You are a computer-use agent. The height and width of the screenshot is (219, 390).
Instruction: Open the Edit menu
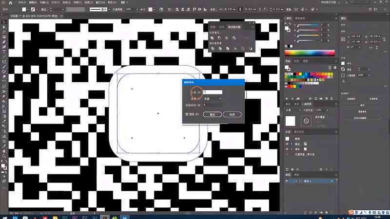tap(33, 2)
